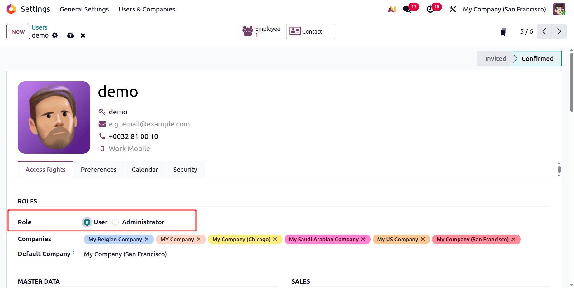Click the AI assistant icon
The height and width of the screenshot is (288, 574).
click(392, 9)
